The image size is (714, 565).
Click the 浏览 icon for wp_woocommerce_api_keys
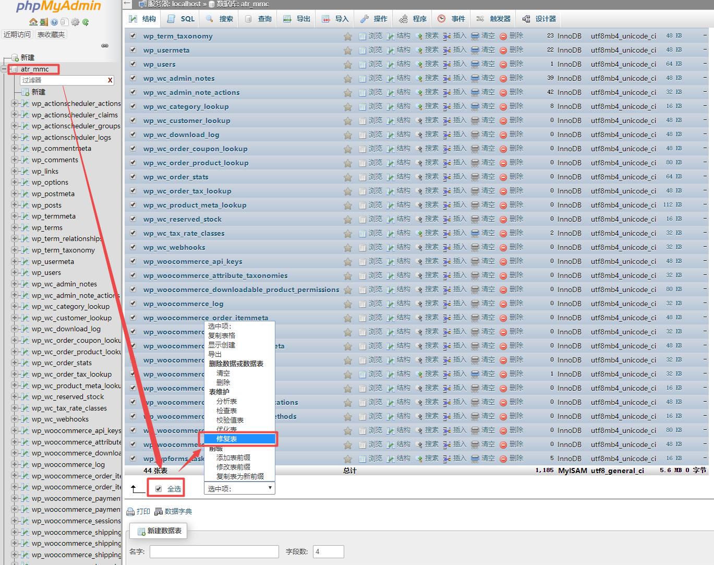[x=362, y=261]
